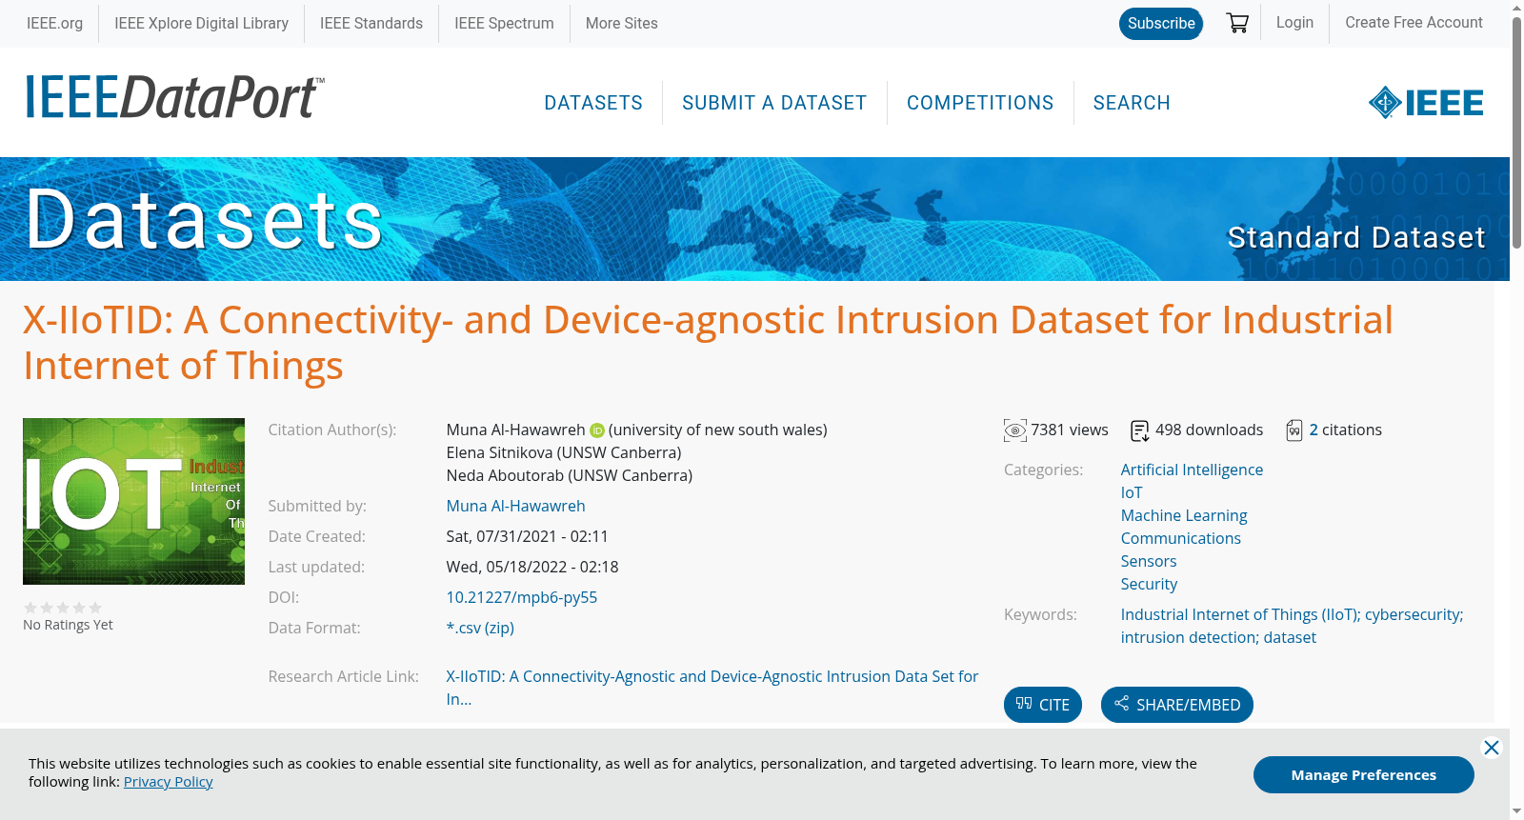Open the SEARCH nav item

click(x=1132, y=103)
